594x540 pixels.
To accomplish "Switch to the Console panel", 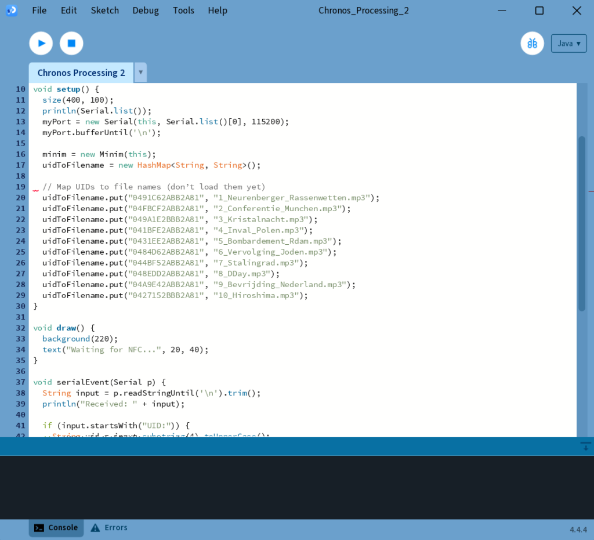I will pyautogui.click(x=56, y=527).
